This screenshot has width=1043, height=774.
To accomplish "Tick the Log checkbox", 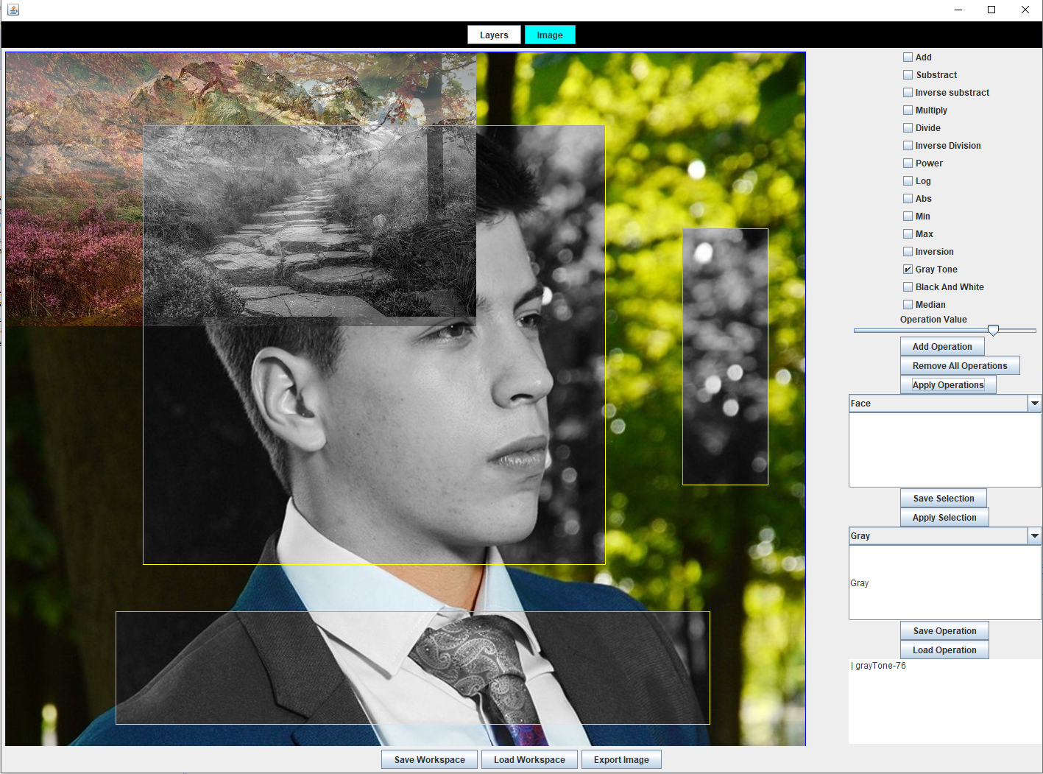I will click(x=908, y=181).
